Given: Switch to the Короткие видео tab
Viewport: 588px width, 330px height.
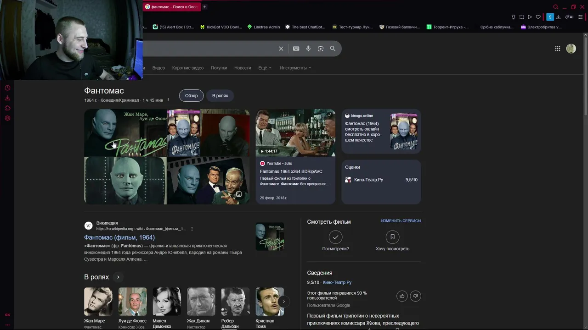Looking at the screenshot, I should 188,68.
